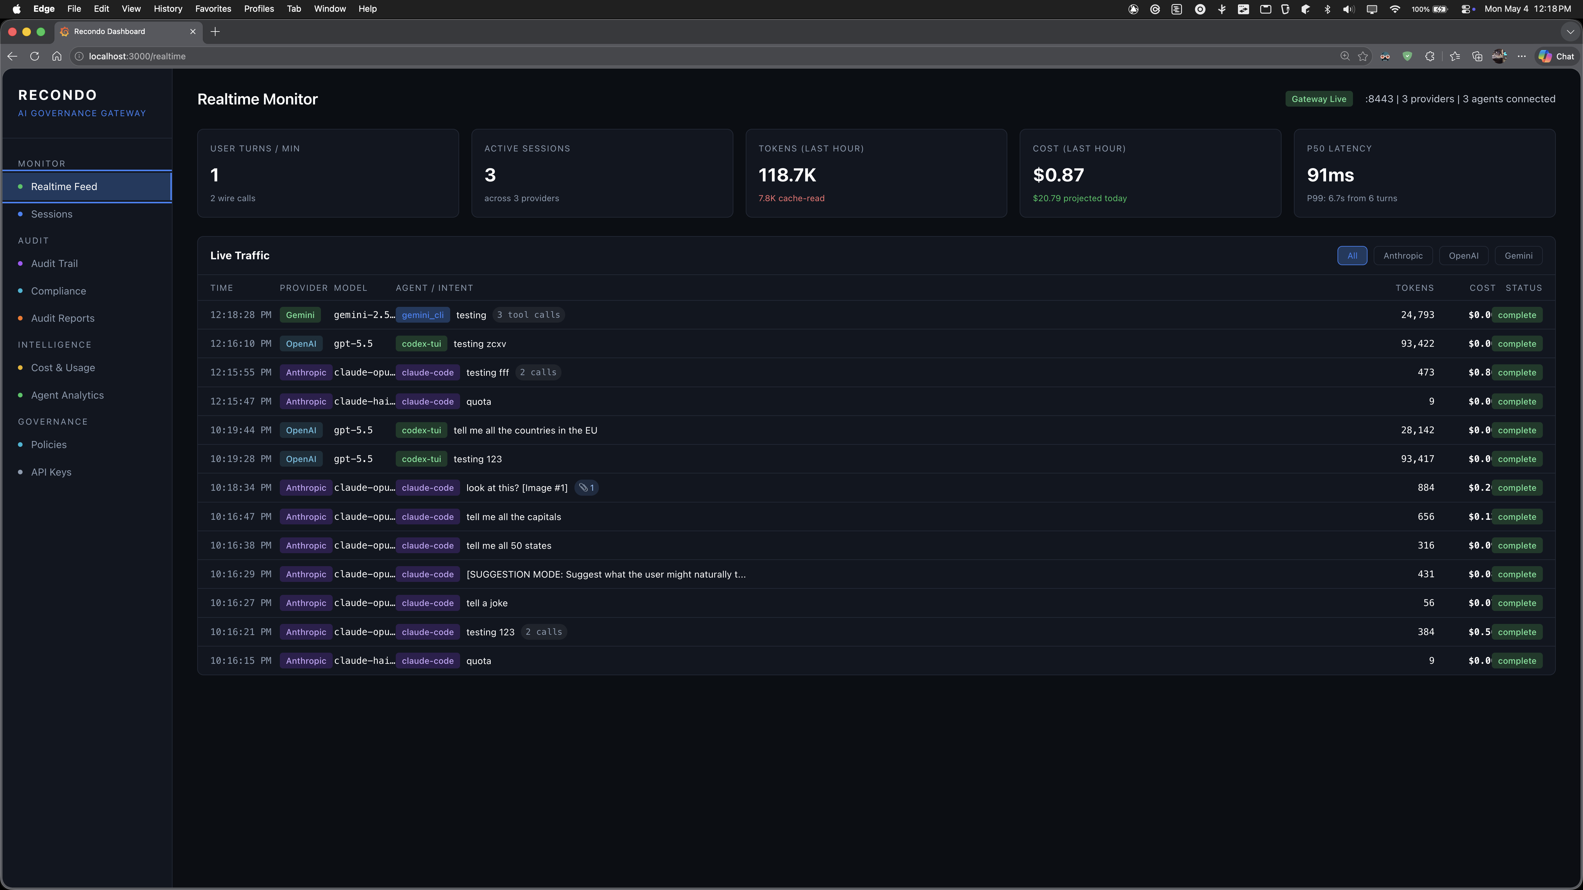Image resolution: width=1583 pixels, height=890 pixels.
Task: Open Audit Trail in the sidebar
Action: [87, 264]
